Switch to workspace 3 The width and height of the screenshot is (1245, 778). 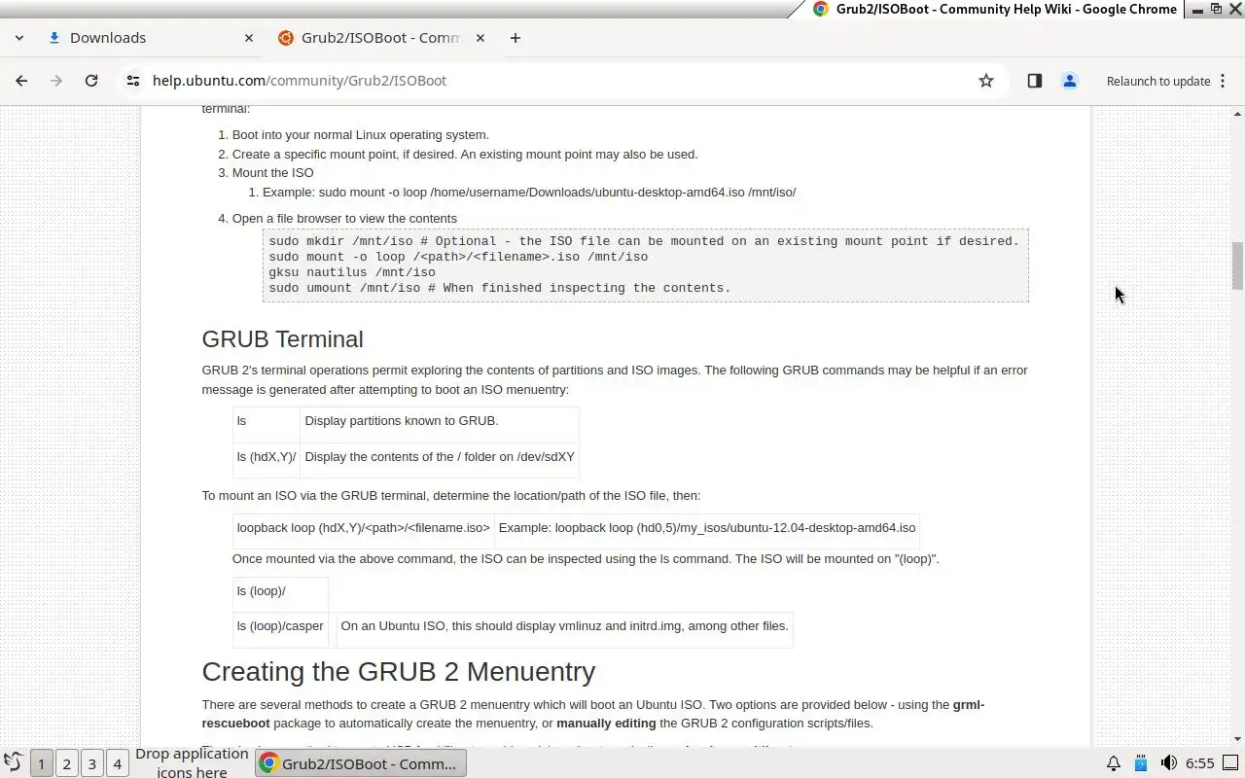[91, 763]
